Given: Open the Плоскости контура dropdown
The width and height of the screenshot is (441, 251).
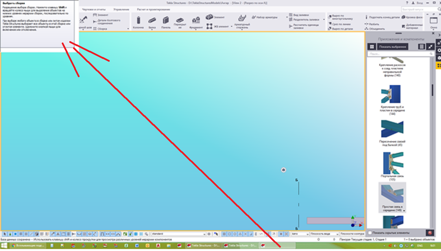Looking at the screenshot, I should tap(352, 234).
